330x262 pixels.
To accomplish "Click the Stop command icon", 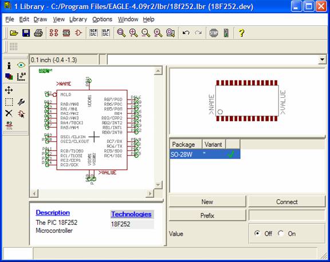I will (214, 33).
